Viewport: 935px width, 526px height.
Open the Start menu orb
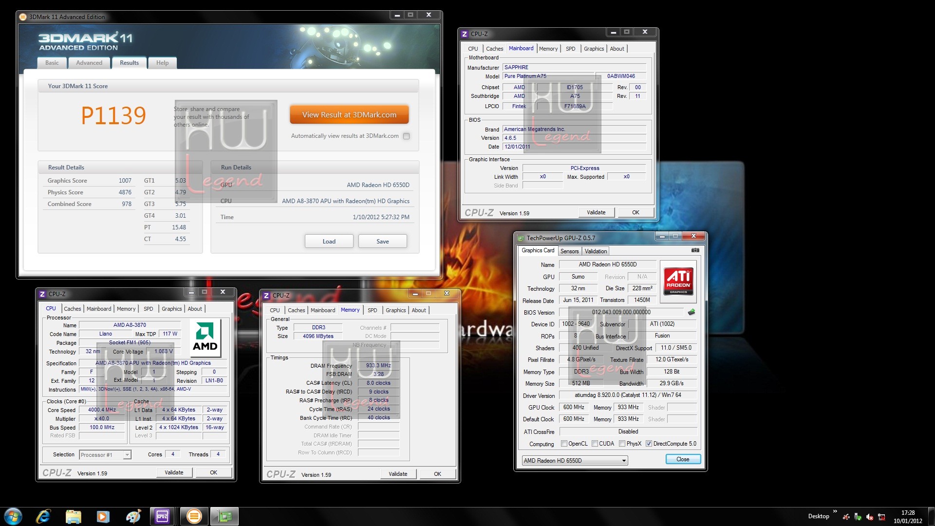pos(13,516)
